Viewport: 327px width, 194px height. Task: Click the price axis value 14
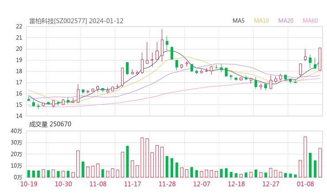click(19, 116)
